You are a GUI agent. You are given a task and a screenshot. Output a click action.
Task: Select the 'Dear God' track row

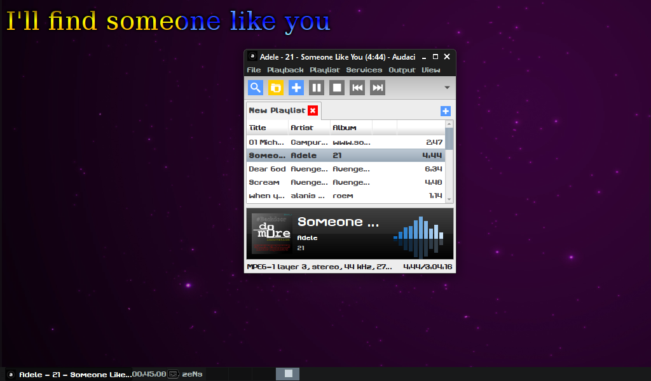[x=345, y=169]
